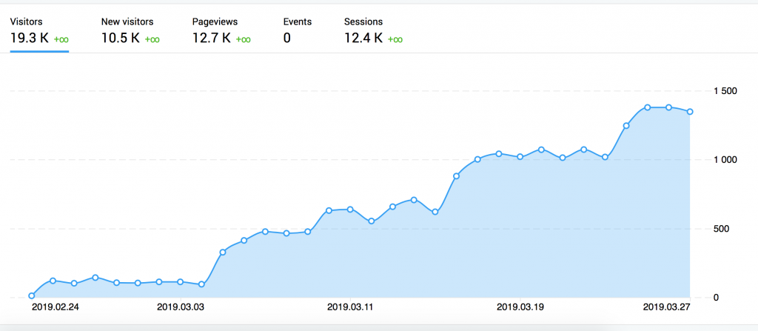The height and width of the screenshot is (331, 758).
Task: Click the 19.3 K visitors value
Action: tap(30, 38)
